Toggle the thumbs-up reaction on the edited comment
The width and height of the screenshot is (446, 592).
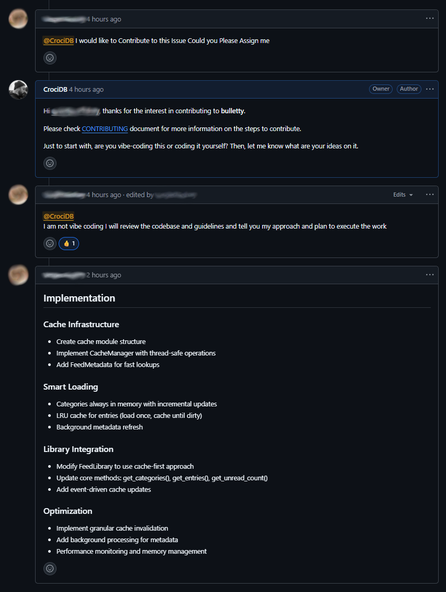(69, 243)
